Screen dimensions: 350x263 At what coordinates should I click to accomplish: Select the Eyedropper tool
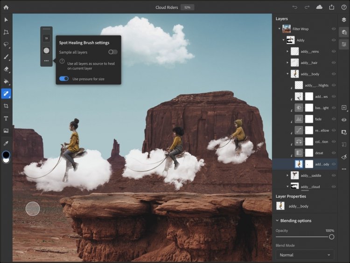pyautogui.click(x=6, y=143)
